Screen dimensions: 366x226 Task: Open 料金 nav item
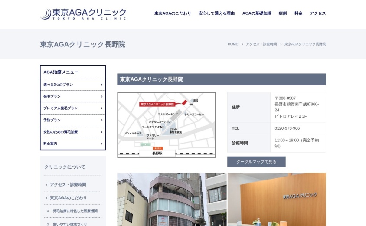pyautogui.click(x=298, y=13)
